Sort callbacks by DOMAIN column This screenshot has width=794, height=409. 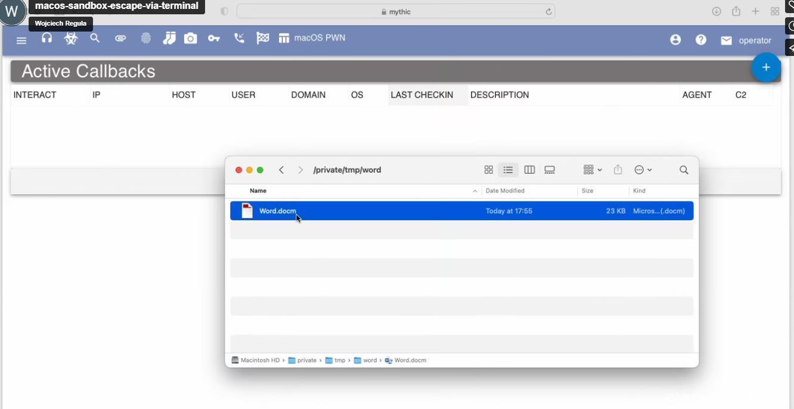[308, 95]
